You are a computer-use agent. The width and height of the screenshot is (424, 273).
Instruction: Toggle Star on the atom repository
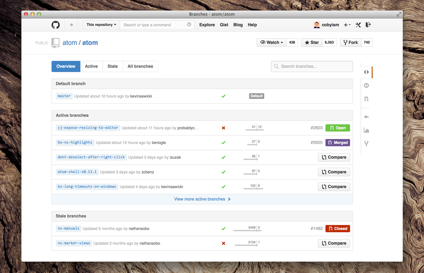coord(312,42)
